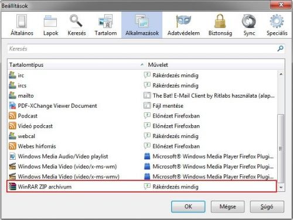Go to the Tartalom panel
The height and width of the screenshot is (220, 293).
coord(105,25)
